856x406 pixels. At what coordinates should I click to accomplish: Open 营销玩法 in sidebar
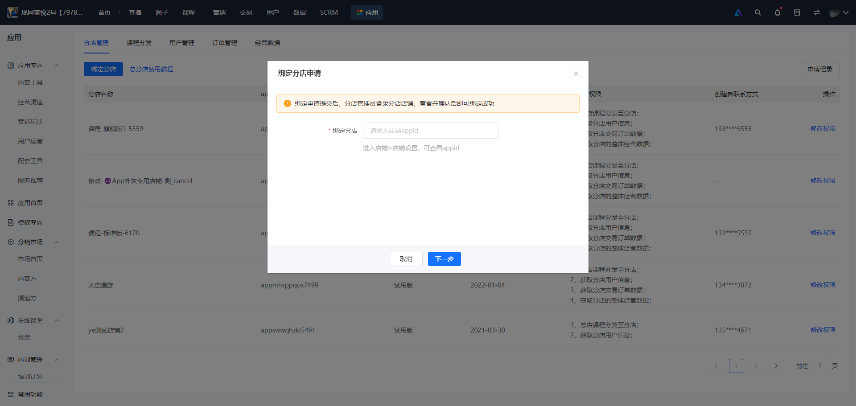click(30, 122)
